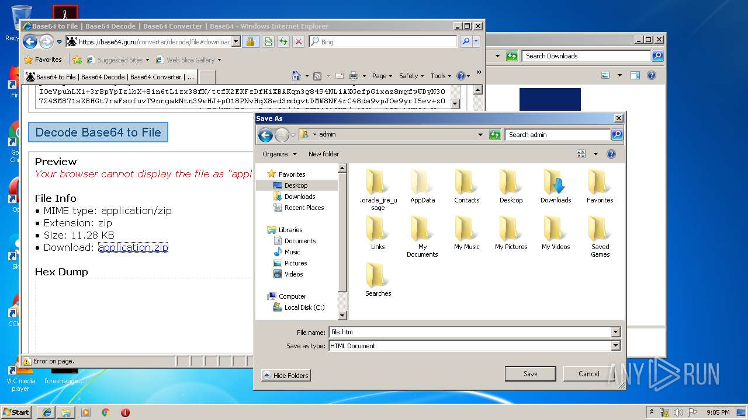
Task: Click the navigation pane vertical scrollbar
Action: 343,242
